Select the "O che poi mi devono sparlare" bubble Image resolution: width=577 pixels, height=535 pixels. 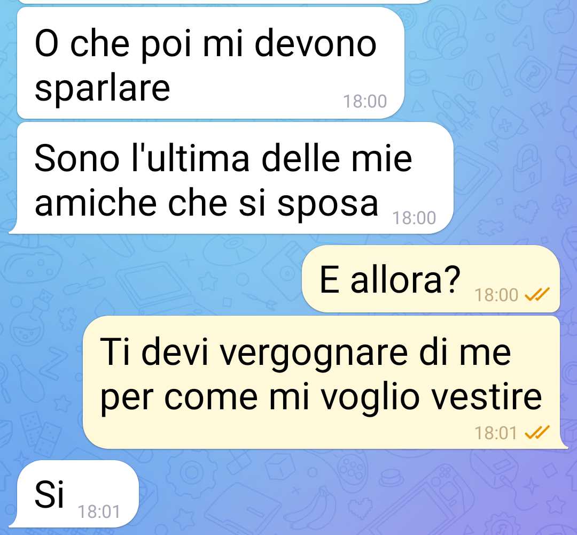coord(210,63)
